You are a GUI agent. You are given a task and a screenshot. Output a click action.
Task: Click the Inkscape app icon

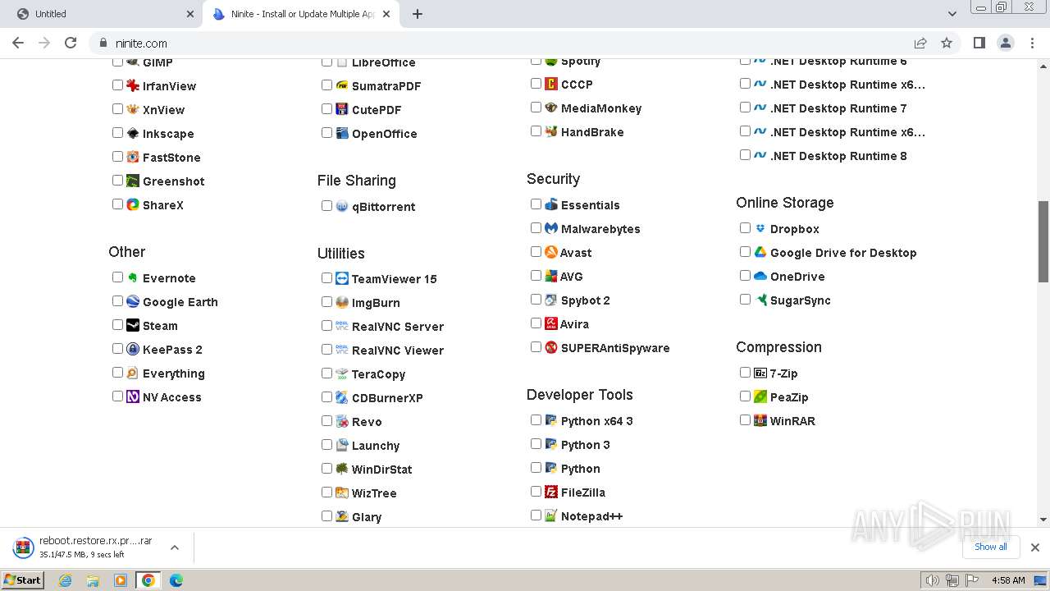pyautogui.click(x=133, y=133)
